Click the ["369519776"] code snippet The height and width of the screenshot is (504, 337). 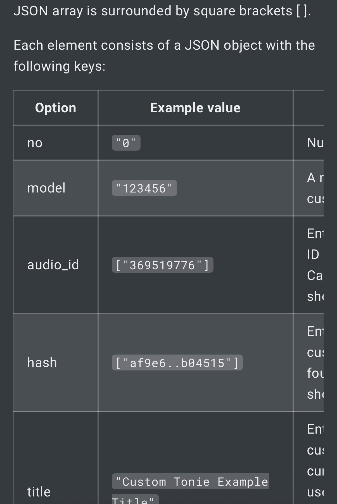click(162, 265)
